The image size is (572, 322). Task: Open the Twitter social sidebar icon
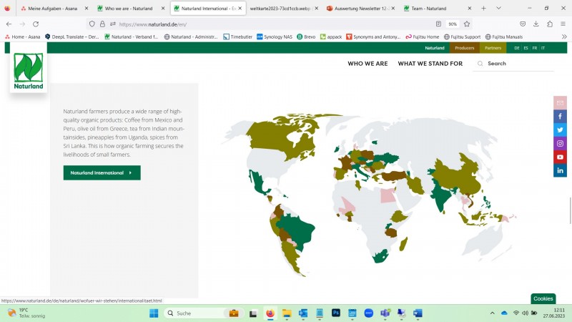(x=560, y=130)
